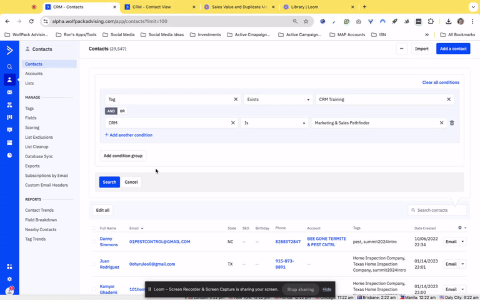Show hidden bookmarks with the chevron

427,34
